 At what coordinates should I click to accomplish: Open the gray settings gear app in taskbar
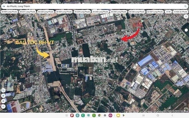point(105,115)
